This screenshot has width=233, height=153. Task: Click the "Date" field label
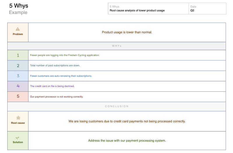(x=193, y=7)
